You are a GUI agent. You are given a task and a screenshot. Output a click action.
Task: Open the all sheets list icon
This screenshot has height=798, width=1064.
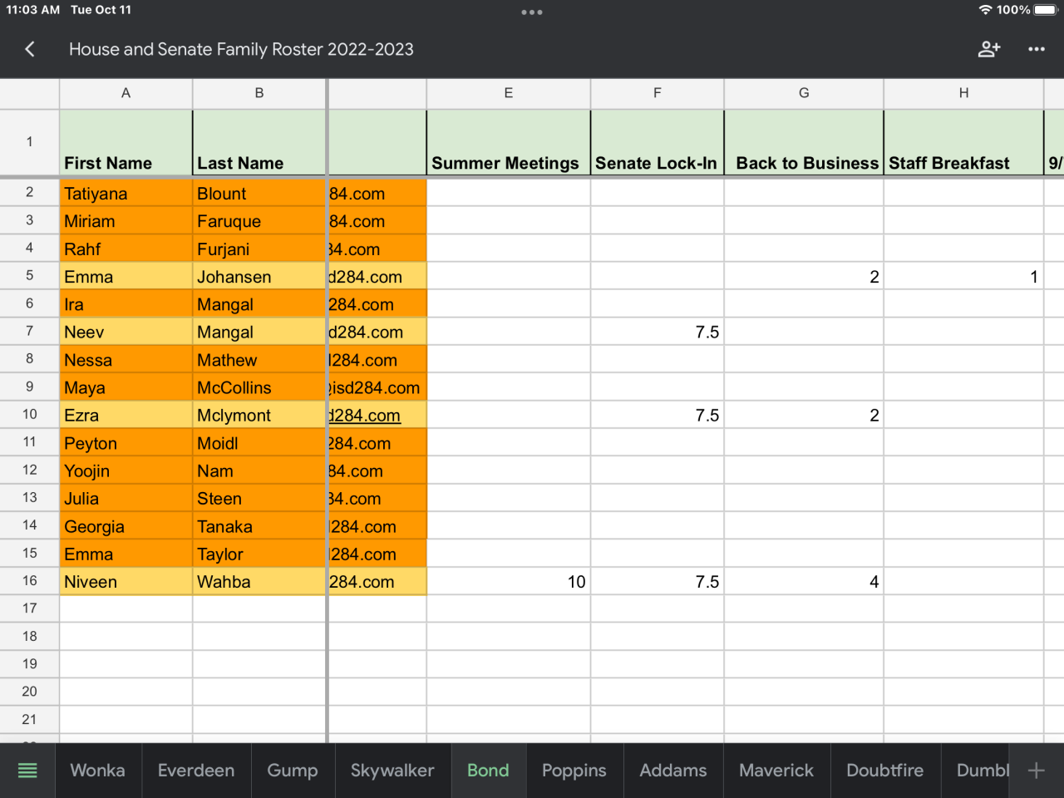[27, 771]
